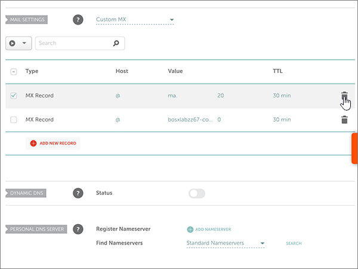The height and width of the screenshot is (269, 358).
Task: Click the Find Nameservers label
Action: pos(119,243)
